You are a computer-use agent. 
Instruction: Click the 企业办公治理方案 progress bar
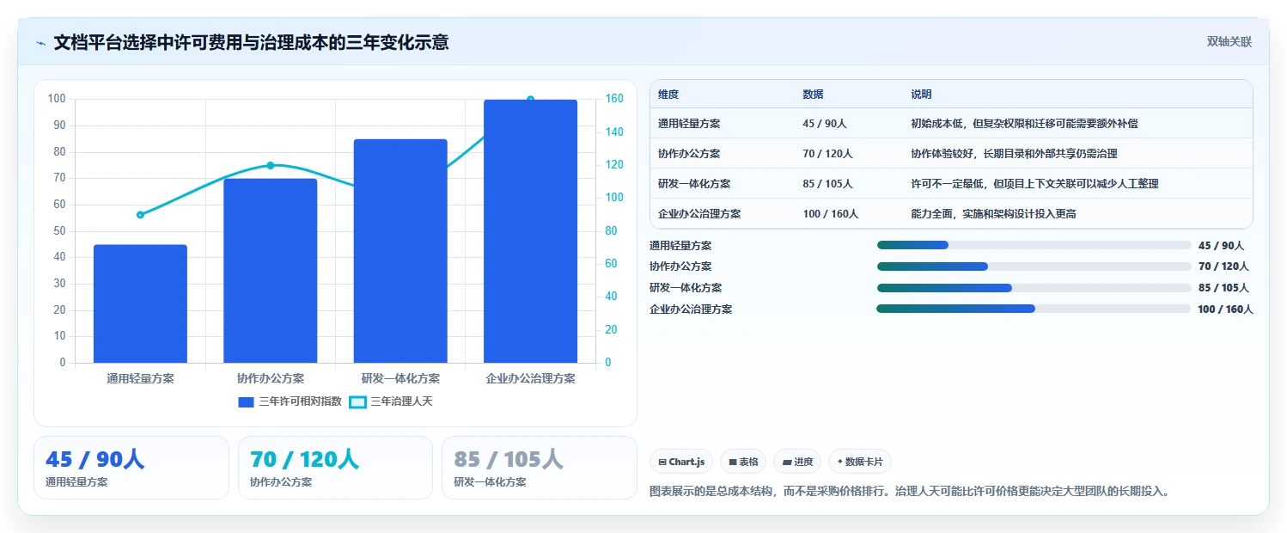(x=1034, y=309)
